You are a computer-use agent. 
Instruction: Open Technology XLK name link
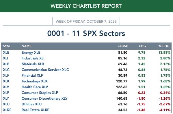(x=35, y=81)
